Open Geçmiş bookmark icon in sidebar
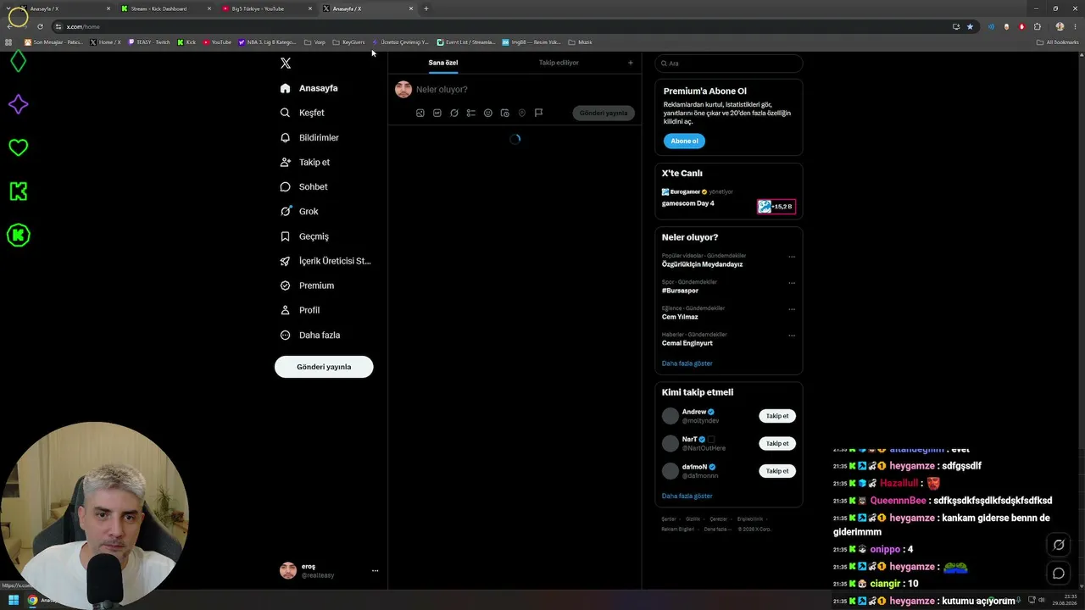Image resolution: width=1085 pixels, height=610 pixels. tap(285, 236)
